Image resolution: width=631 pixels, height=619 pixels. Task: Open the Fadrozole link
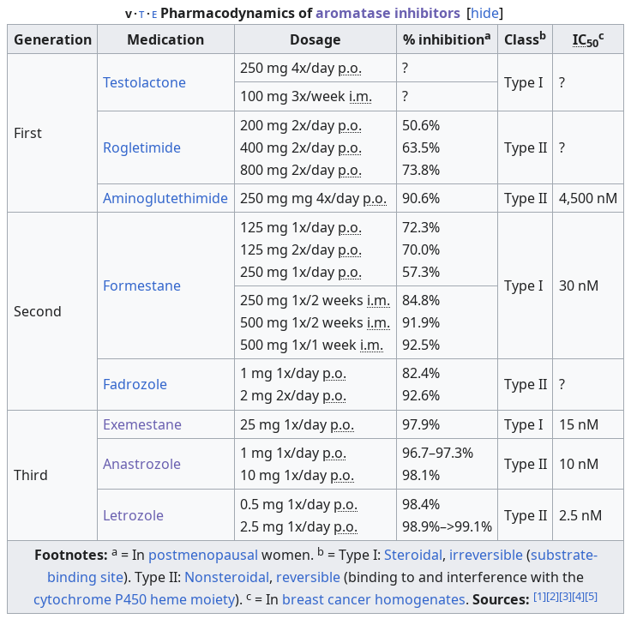[135, 384]
